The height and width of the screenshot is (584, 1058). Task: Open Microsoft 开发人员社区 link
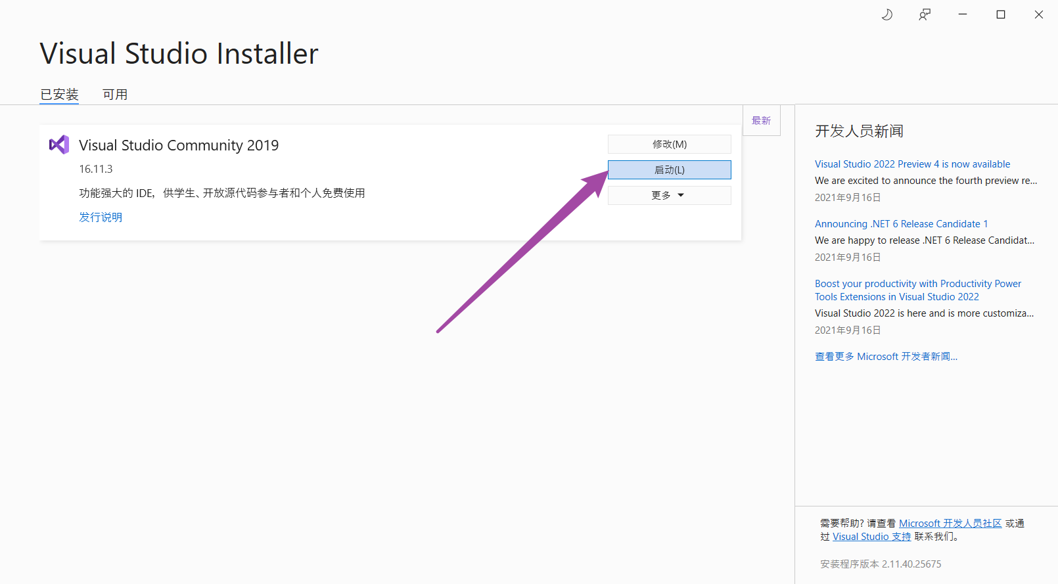(x=950, y=524)
